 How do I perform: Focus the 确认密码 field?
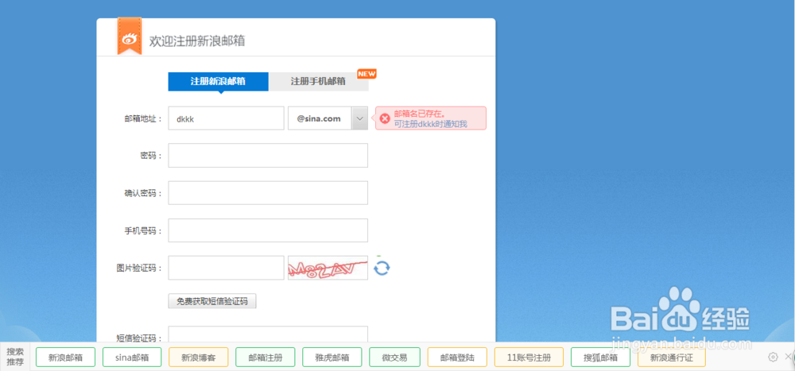(x=268, y=193)
